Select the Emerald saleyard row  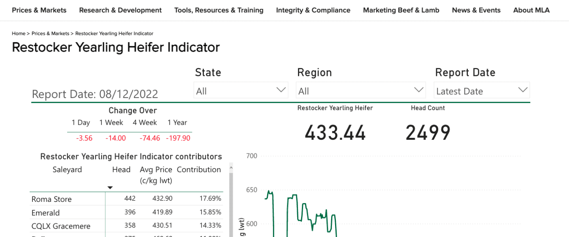click(x=126, y=212)
